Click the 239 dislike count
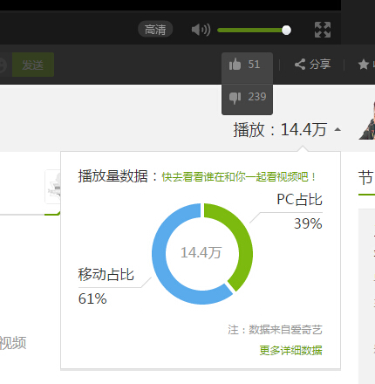 click(257, 97)
